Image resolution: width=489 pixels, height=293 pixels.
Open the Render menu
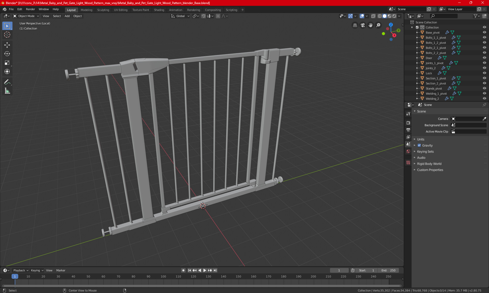pos(30,9)
